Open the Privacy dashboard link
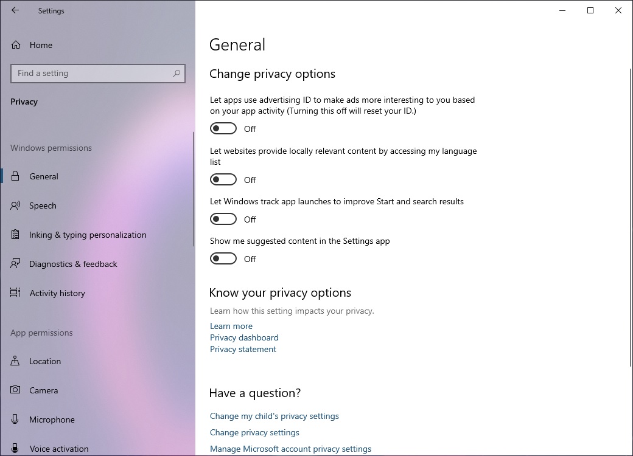The image size is (633, 456). point(244,337)
